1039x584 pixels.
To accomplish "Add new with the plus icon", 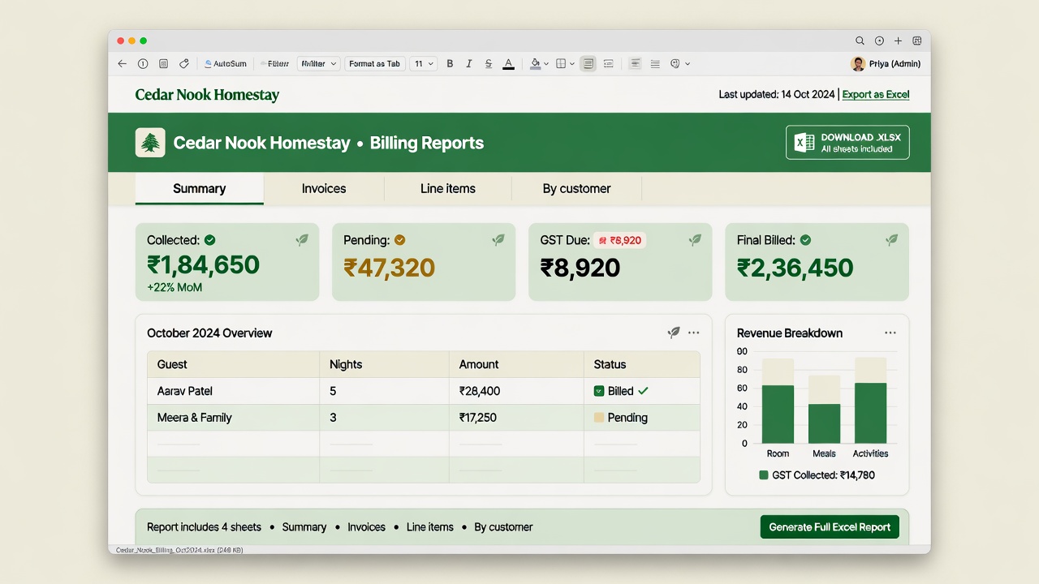I will pos(898,41).
